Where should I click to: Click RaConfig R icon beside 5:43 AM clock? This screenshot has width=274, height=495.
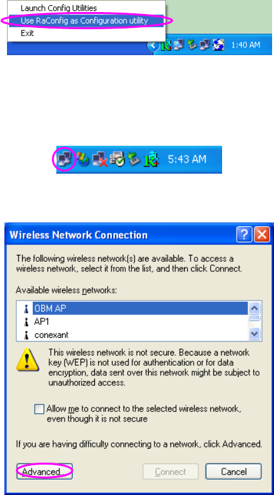151,160
